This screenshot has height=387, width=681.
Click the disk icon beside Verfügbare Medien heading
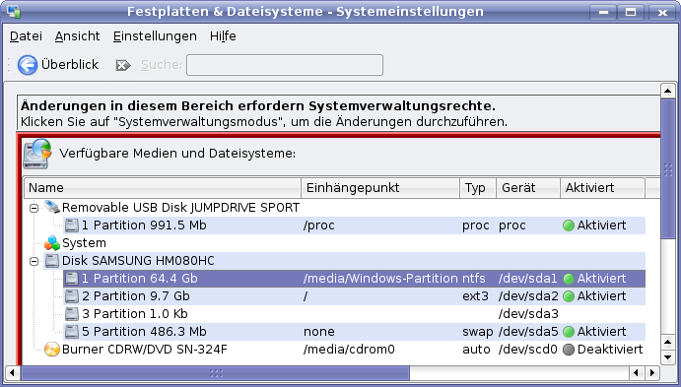(x=36, y=154)
